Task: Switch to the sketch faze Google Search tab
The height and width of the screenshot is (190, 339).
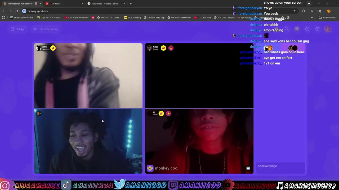Action: (x=104, y=3)
